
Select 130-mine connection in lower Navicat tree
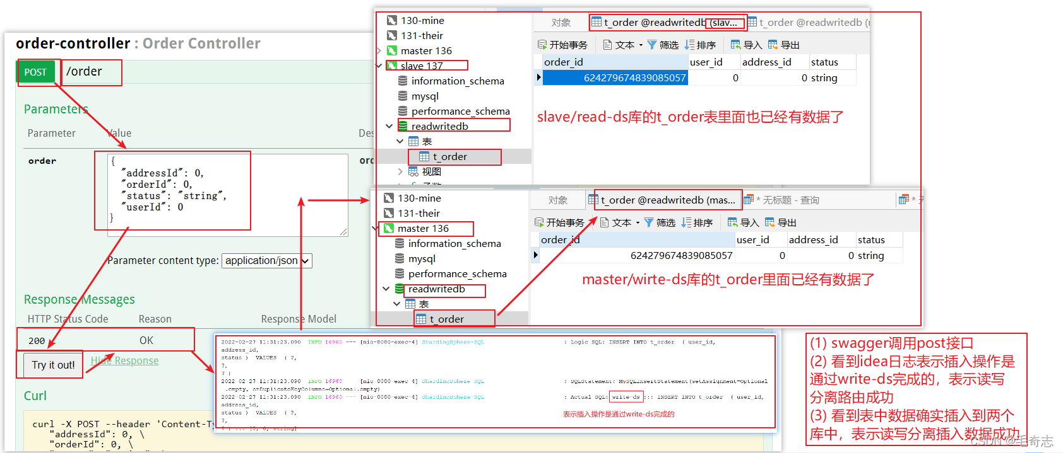click(x=419, y=198)
